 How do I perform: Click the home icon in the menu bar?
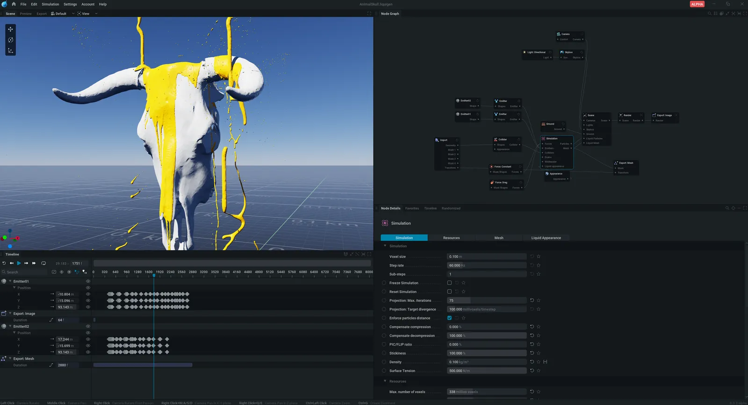click(x=14, y=4)
